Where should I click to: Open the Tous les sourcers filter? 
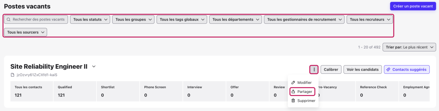click(x=25, y=32)
